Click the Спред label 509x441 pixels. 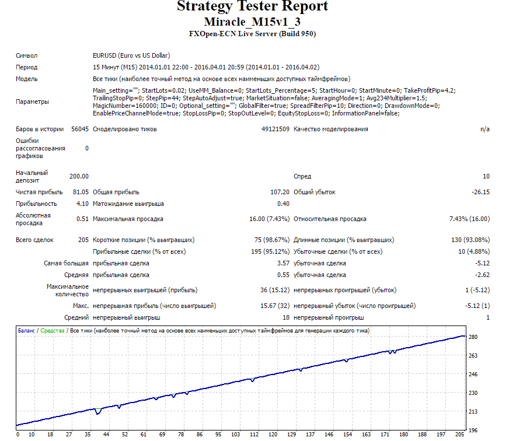coord(302,176)
